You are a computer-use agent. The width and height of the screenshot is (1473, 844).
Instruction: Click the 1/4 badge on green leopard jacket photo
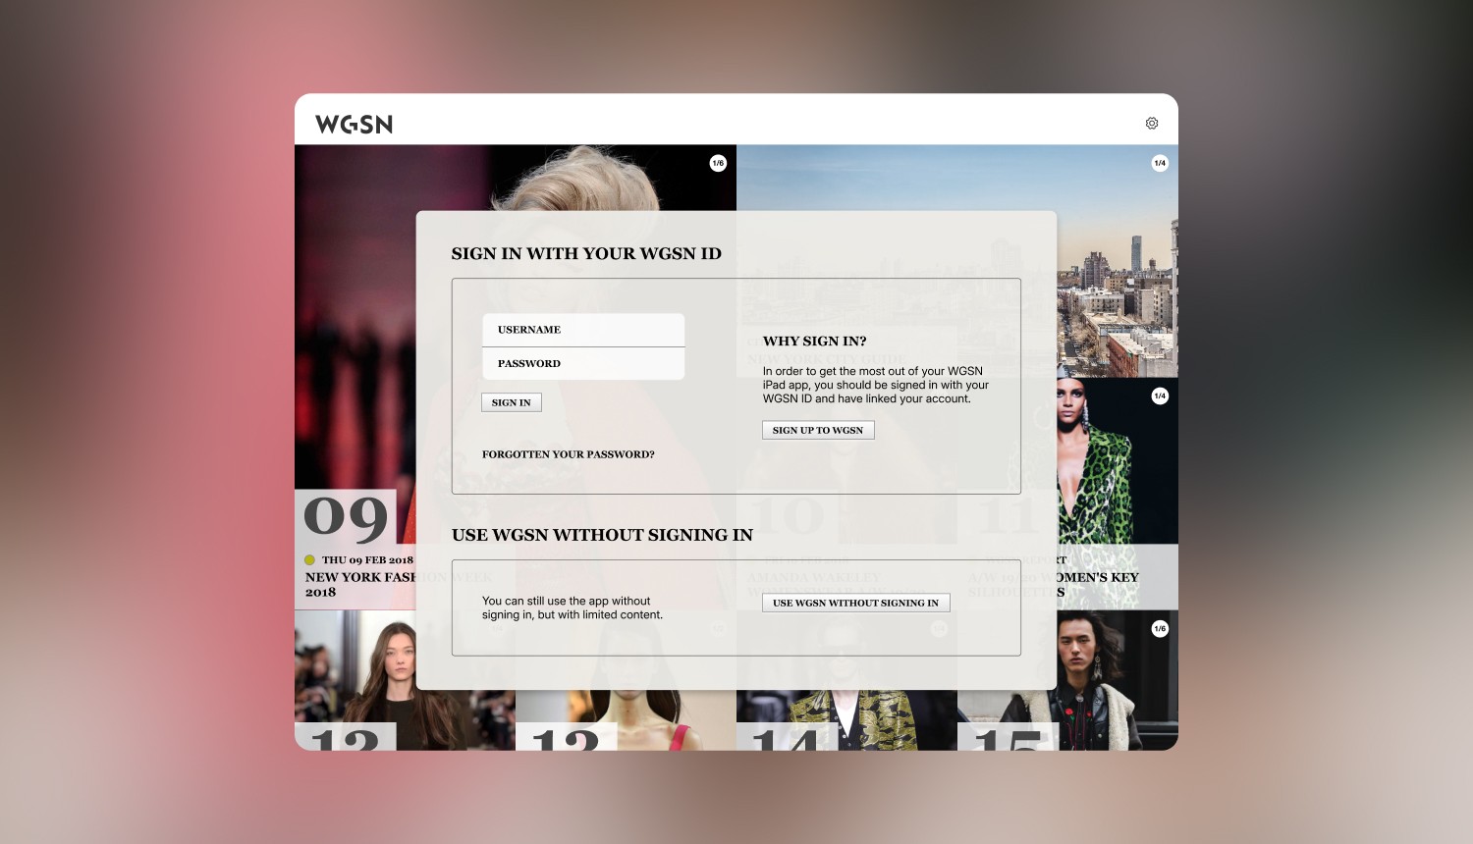1160,396
